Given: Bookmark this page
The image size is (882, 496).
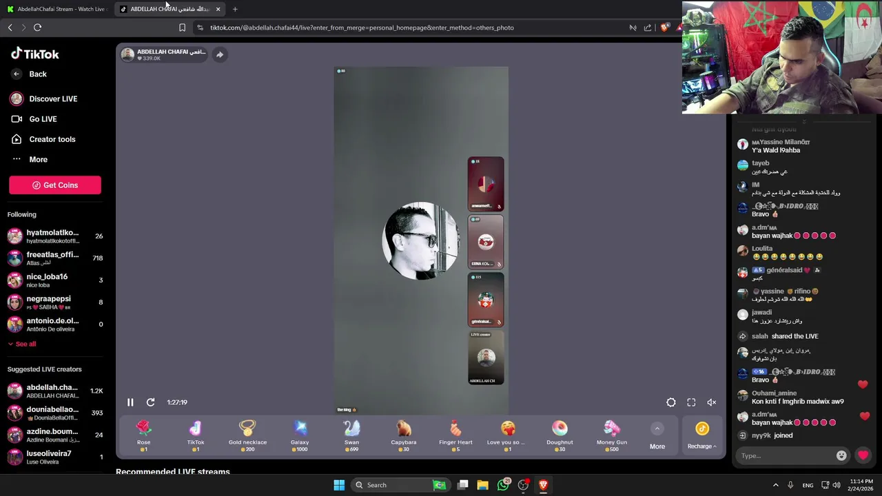Looking at the screenshot, I should tap(182, 28).
